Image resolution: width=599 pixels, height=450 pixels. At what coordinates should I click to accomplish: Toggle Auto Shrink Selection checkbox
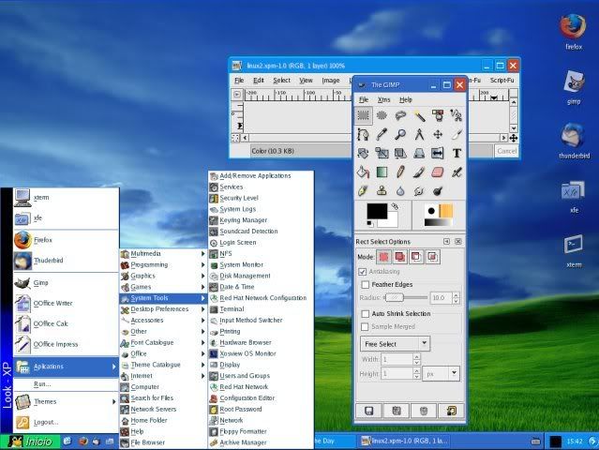pyautogui.click(x=366, y=314)
